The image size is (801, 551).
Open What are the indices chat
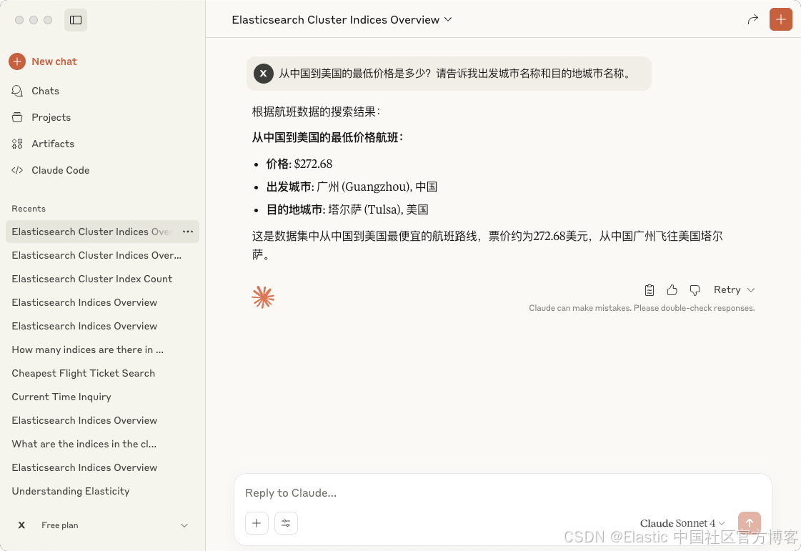[84, 444]
